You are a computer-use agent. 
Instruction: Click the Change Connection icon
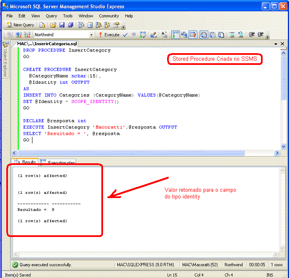(27, 35)
